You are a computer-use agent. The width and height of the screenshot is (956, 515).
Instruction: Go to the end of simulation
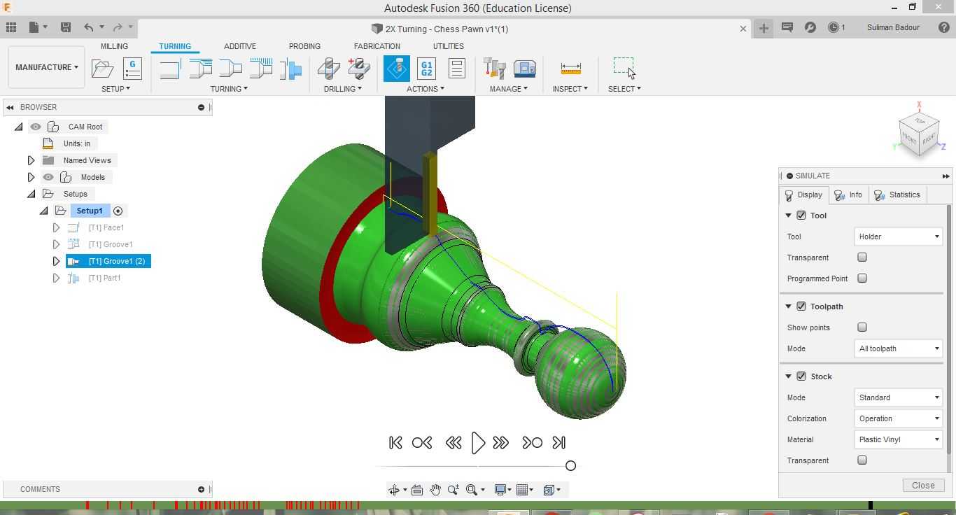click(558, 443)
